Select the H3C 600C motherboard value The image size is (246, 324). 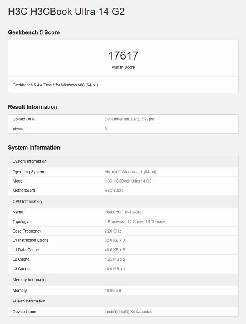[114, 191]
